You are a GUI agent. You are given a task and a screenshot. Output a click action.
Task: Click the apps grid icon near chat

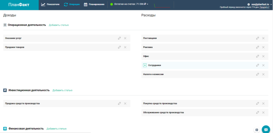click(x=257, y=130)
